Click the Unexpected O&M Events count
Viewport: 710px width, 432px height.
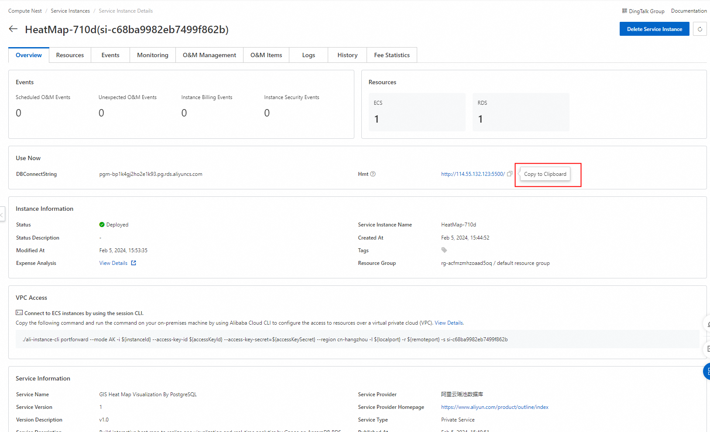pyautogui.click(x=101, y=113)
